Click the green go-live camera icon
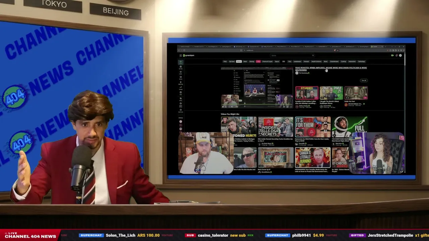The width and height of the screenshot is (429, 241). pyautogui.click(x=392, y=56)
